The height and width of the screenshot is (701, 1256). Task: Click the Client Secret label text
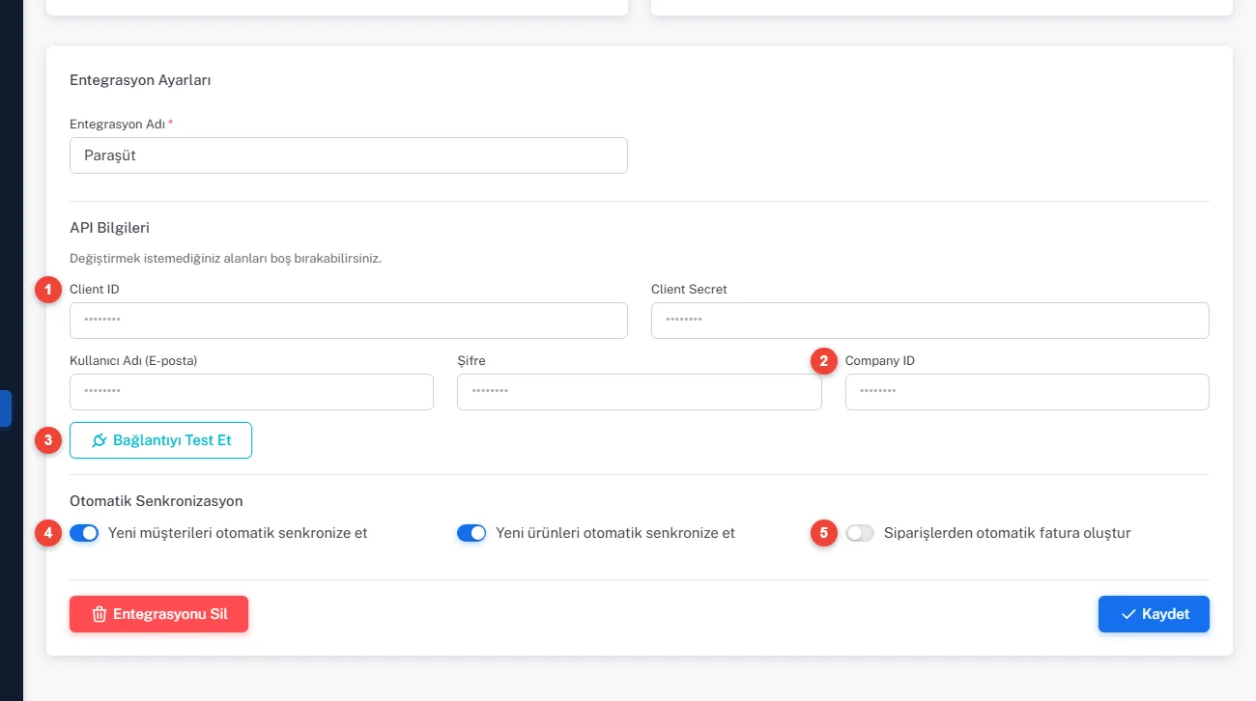689,289
